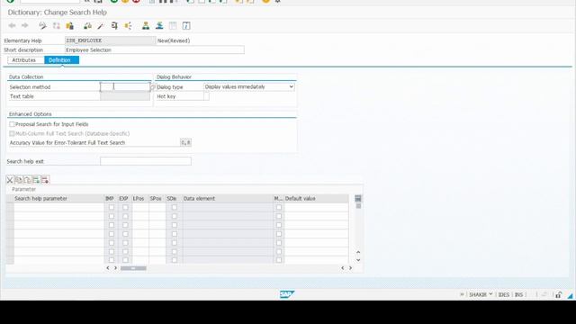Expand status bar double-chevron
Image resolution: width=576 pixels, height=324 pixels.
pos(462,294)
